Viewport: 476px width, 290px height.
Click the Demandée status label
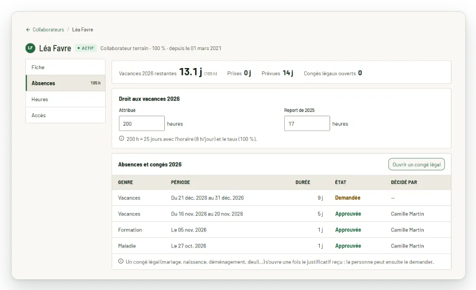(348, 198)
